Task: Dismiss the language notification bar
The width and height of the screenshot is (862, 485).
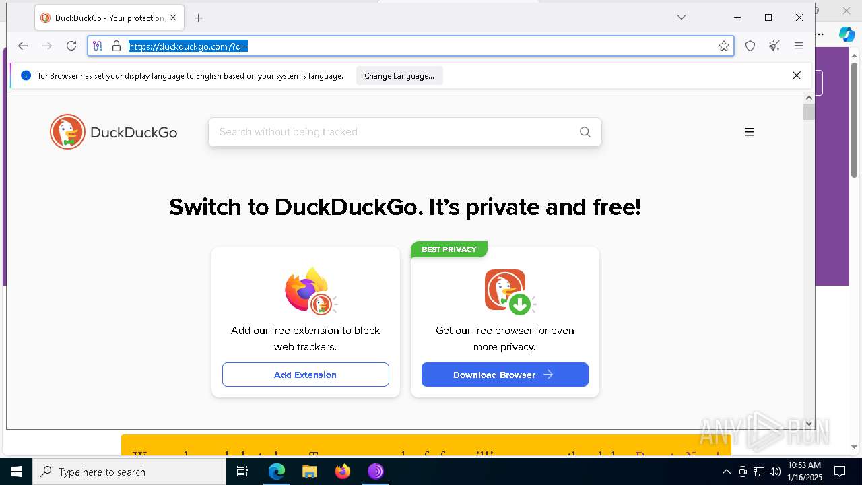Action: tap(797, 75)
